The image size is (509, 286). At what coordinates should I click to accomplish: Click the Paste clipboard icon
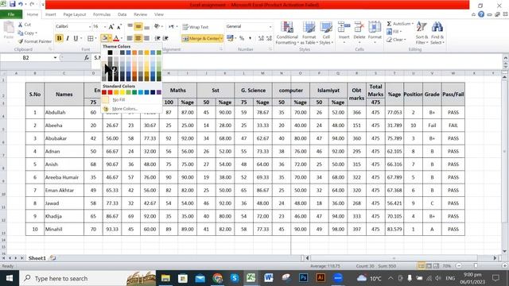click(x=9, y=28)
